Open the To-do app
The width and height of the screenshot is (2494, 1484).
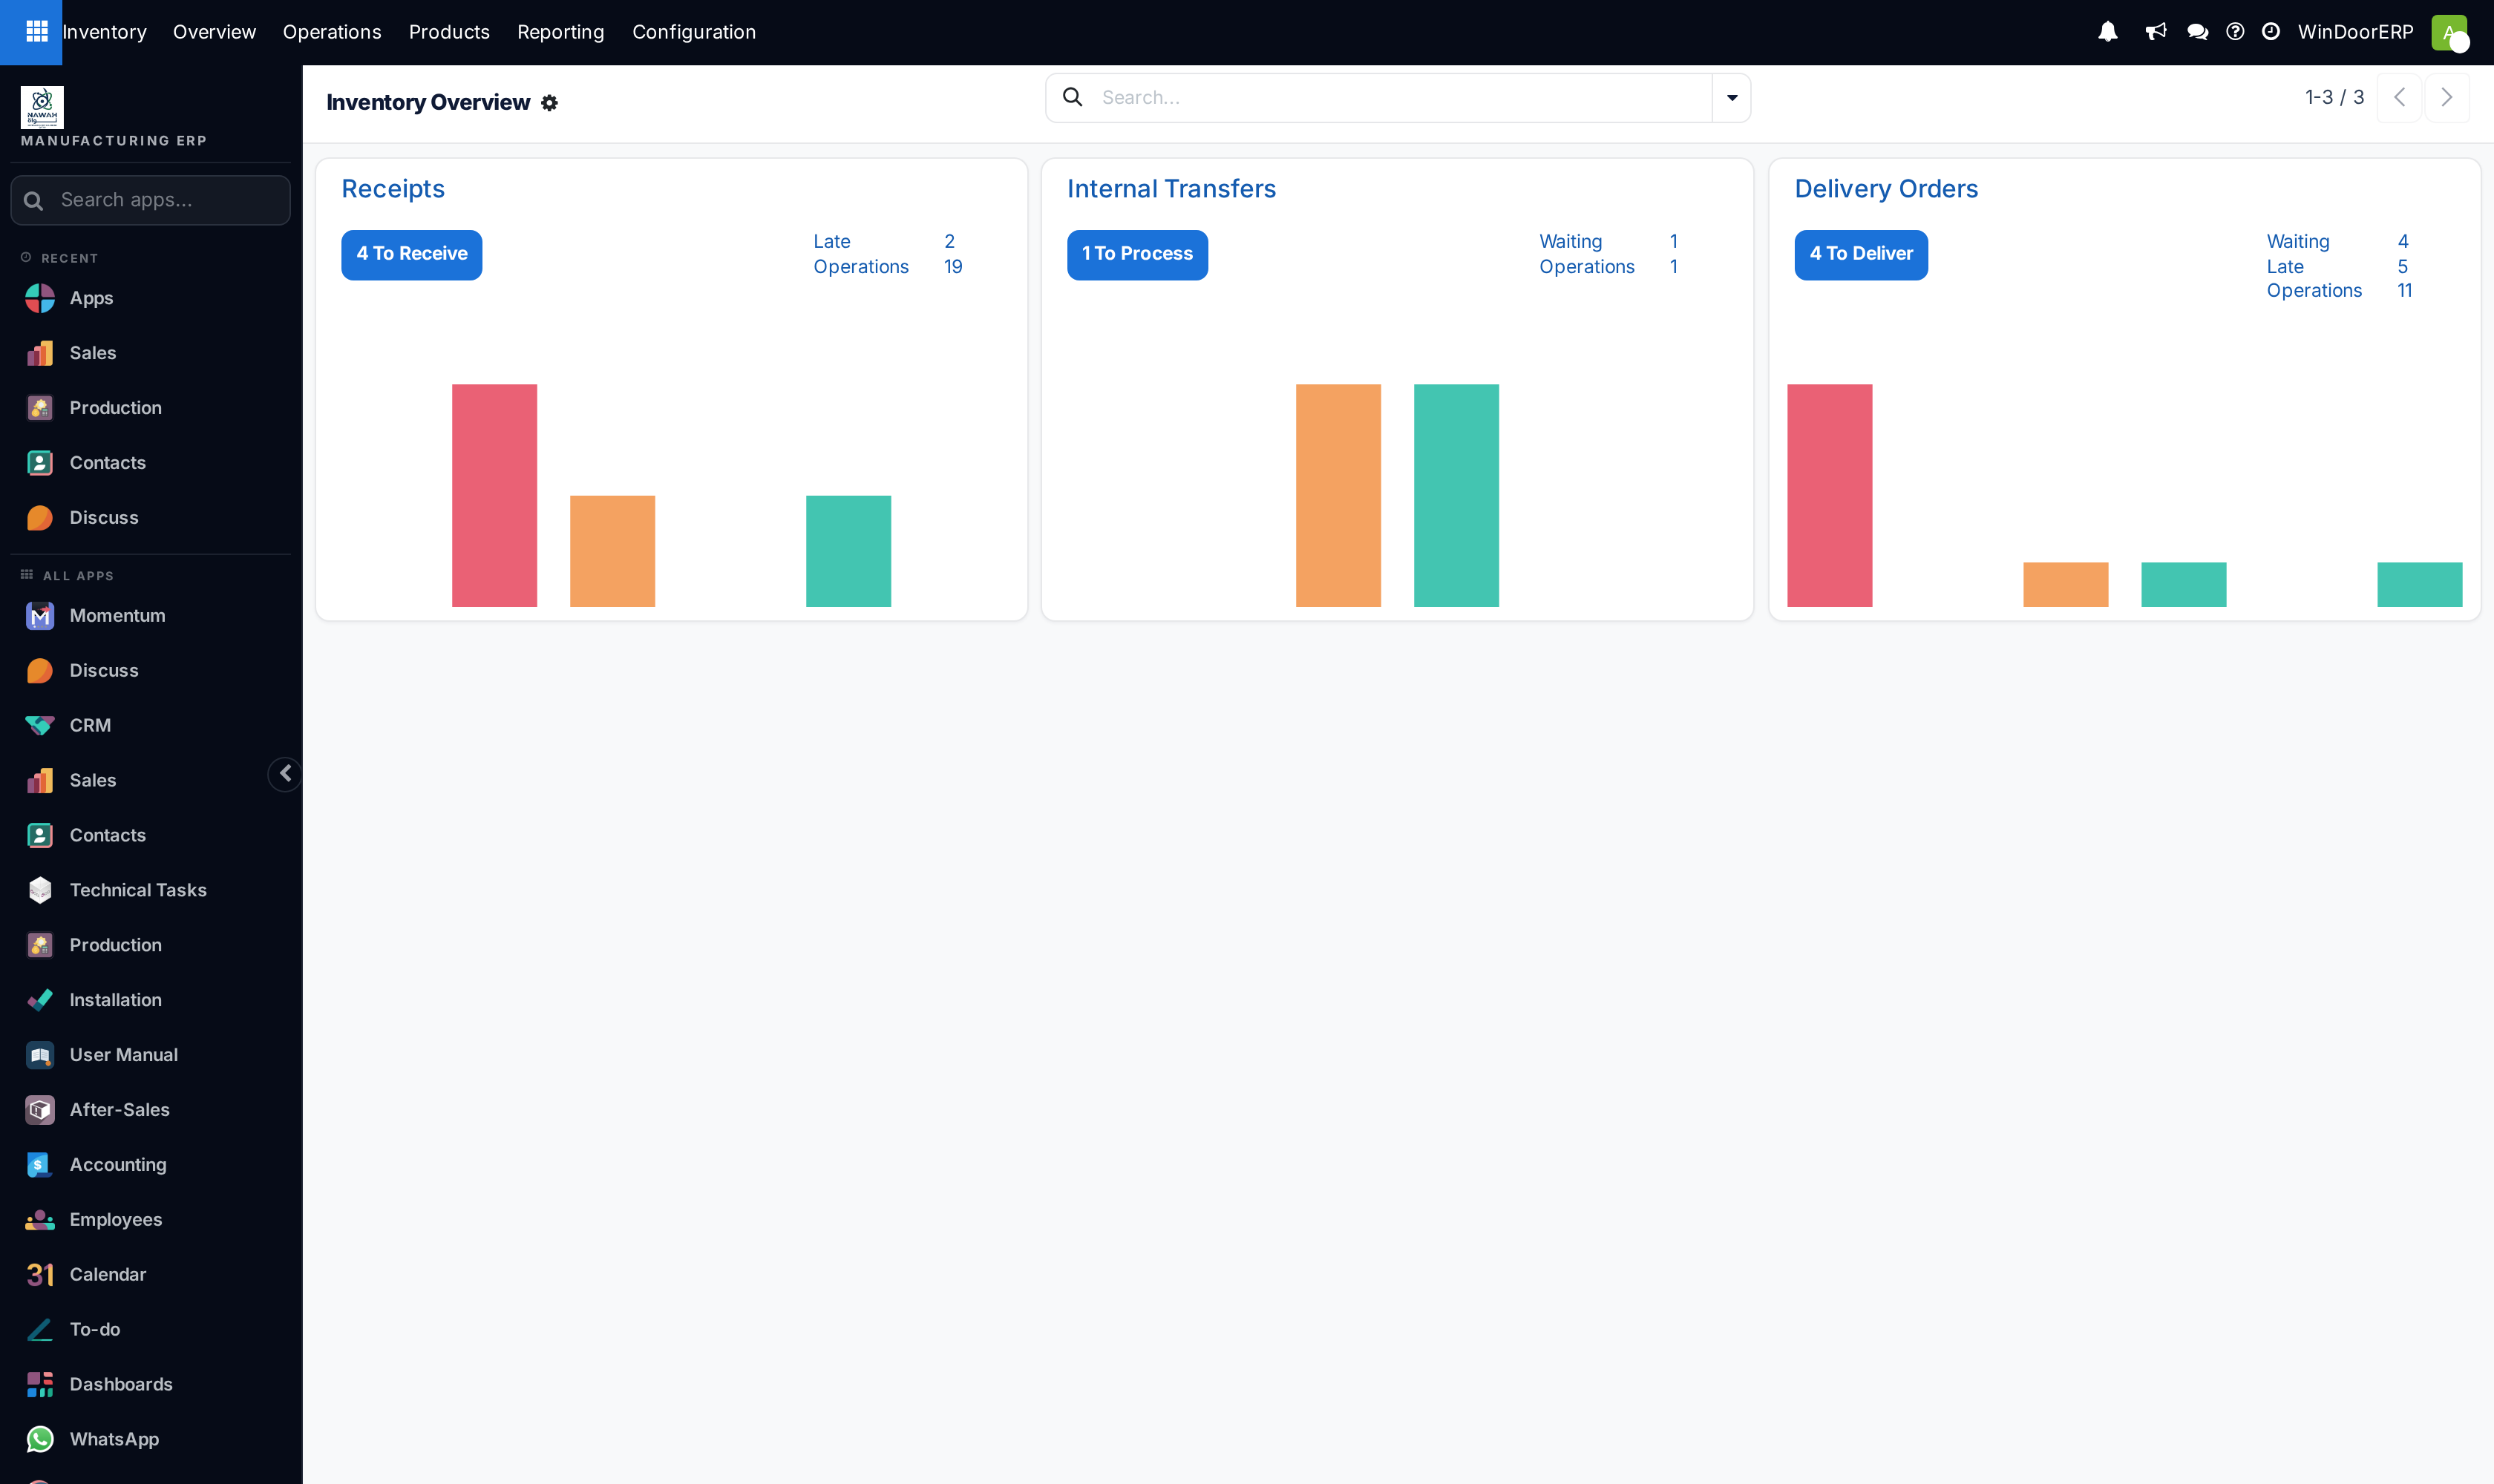150,1331
